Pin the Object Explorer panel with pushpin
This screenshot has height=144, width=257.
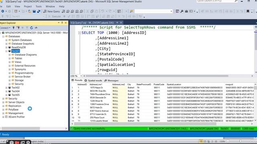pos(62,23)
